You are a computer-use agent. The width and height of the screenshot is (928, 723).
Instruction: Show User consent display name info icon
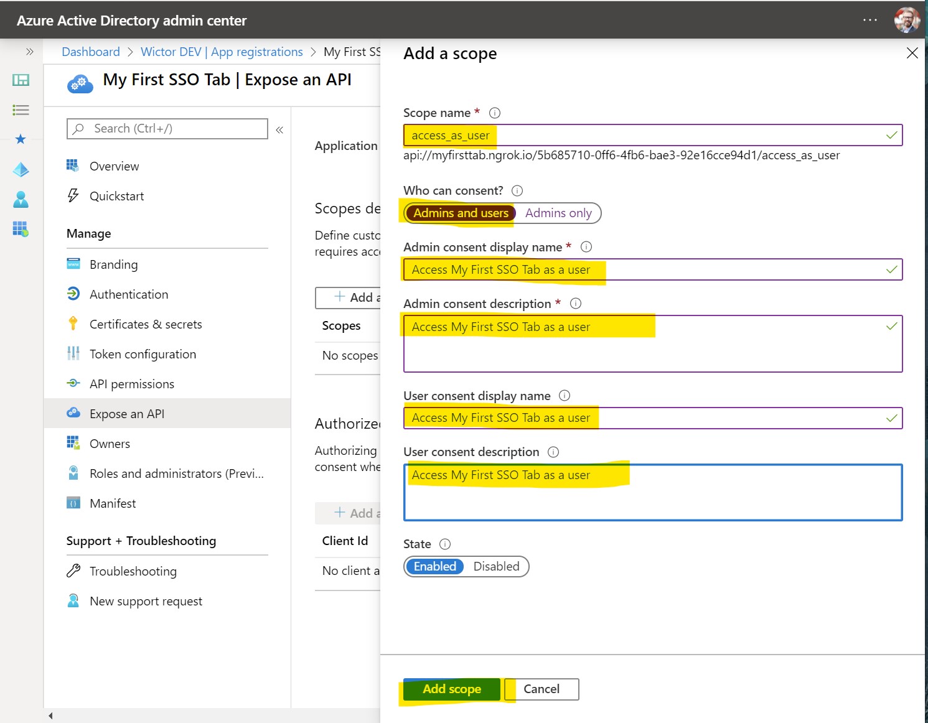tap(565, 396)
